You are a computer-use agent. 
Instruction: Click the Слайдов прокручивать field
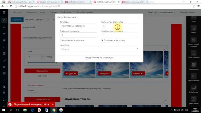120,35
